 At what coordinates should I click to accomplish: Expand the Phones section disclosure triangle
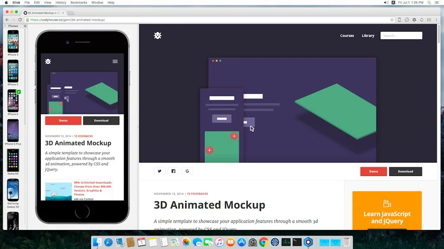point(6,26)
